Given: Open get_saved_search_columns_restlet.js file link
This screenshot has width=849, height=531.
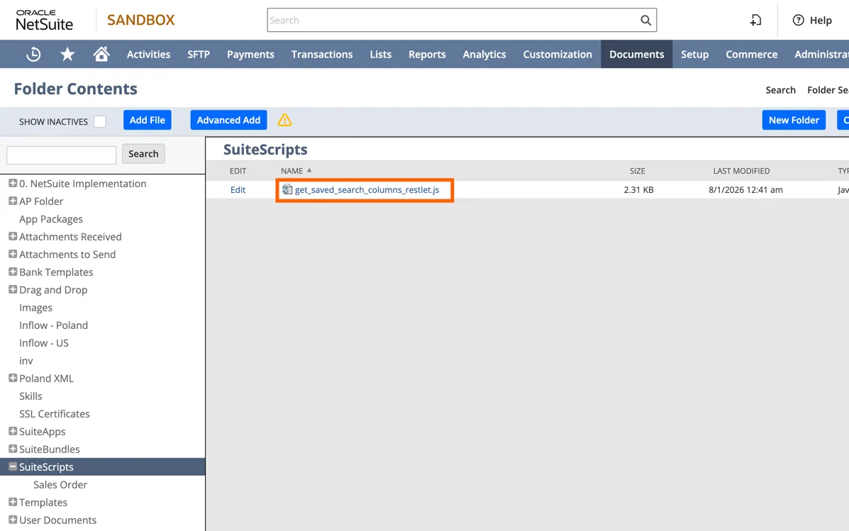Looking at the screenshot, I should point(367,189).
